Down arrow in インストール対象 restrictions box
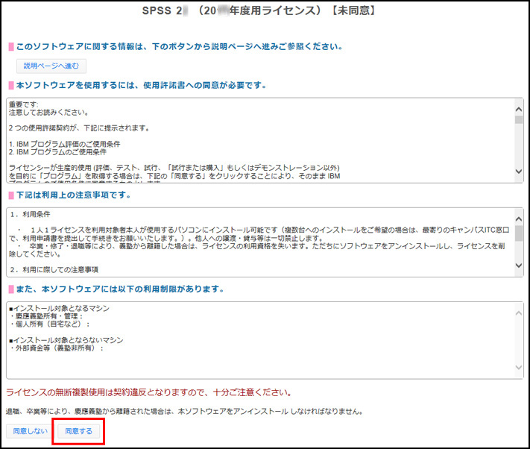Image resolution: width=530 pixels, height=449 pixels. point(519,367)
